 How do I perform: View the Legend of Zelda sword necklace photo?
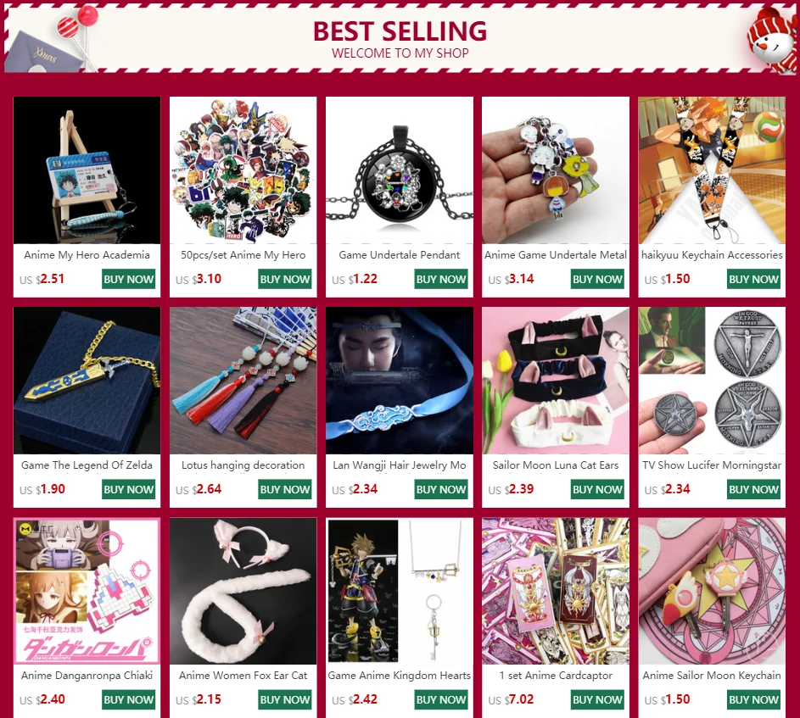pos(87,381)
